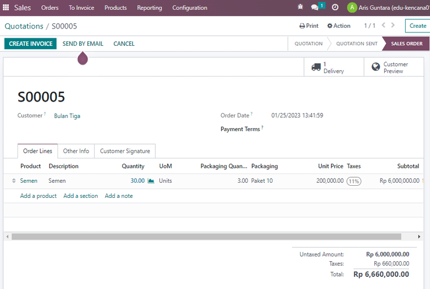The width and height of the screenshot is (430, 289).
Task: Click the Print button
Action: tap(309, 26)
